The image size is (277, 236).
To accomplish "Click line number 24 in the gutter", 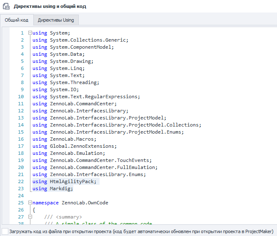I will (x=21, y=196).
